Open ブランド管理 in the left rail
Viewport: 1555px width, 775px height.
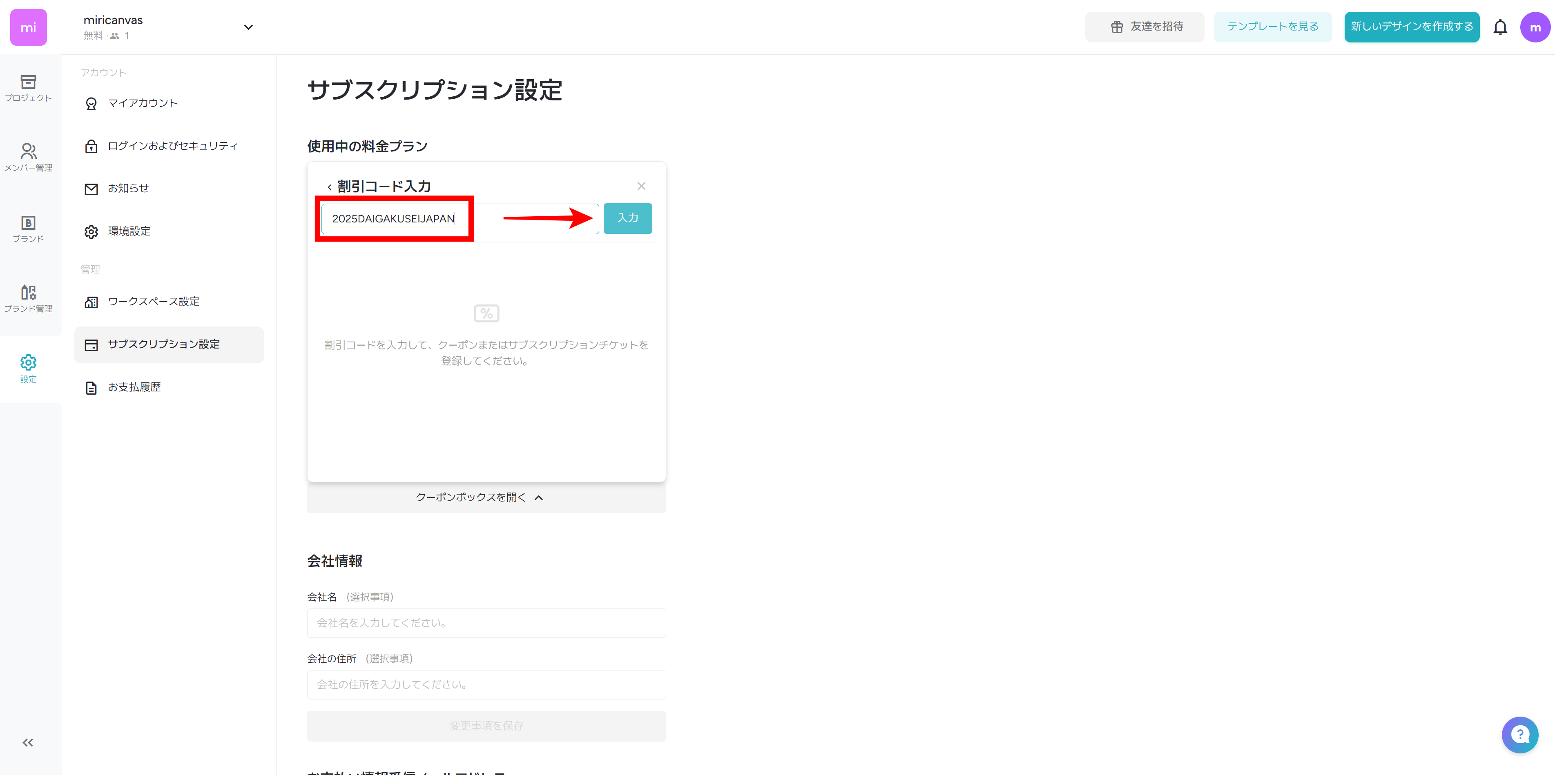click(x=28, y=299)
